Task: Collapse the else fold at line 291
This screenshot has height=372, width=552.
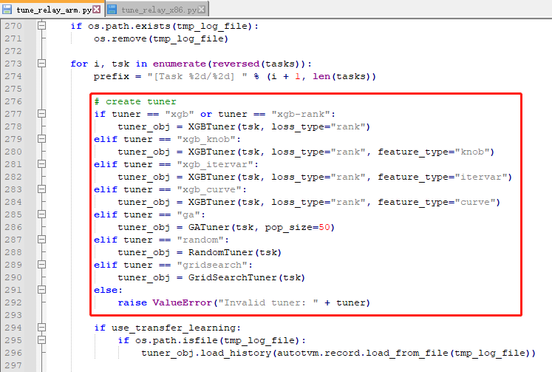Action: pos(41,290)
